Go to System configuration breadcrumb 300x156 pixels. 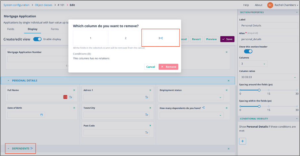[x=17, y=5]
